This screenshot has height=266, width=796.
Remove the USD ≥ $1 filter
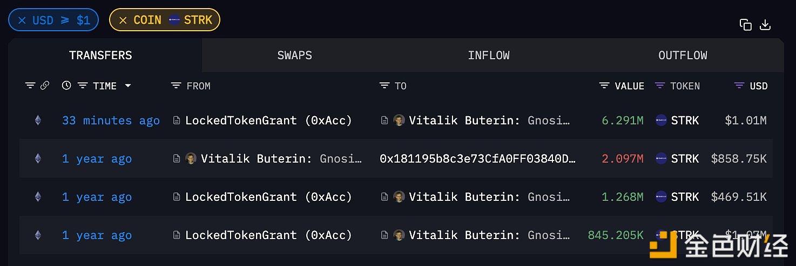pyautogui.click(x=22, y=20)
